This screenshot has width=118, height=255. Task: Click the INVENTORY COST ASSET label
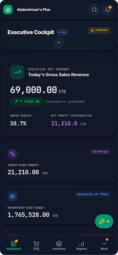(26, 208)
